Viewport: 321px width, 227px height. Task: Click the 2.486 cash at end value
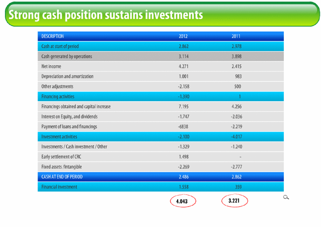pyautogui.click(x=184, y=177)
